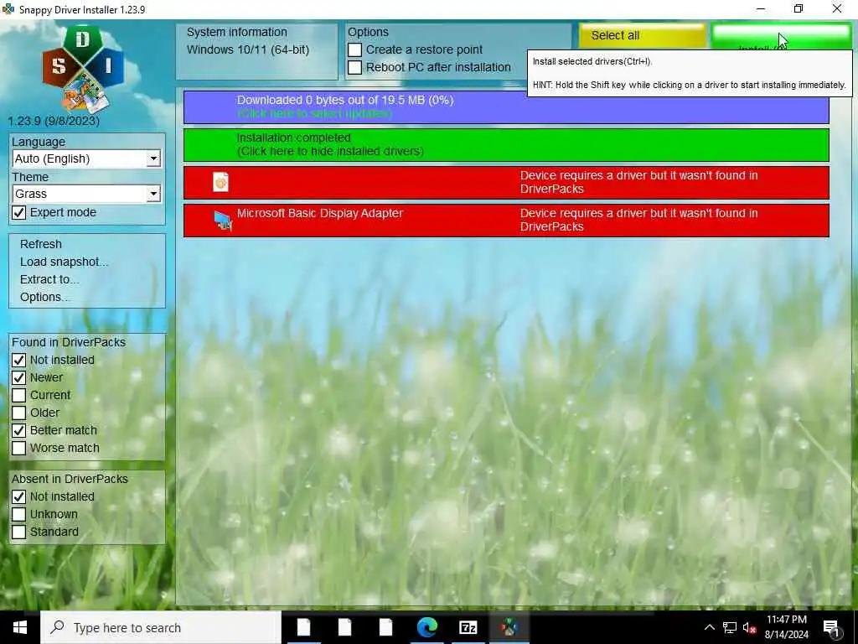The image size is (858, 644).
Task: Click Windows 10/11 (64-bit) system information
Action: (x=248, y=49)
